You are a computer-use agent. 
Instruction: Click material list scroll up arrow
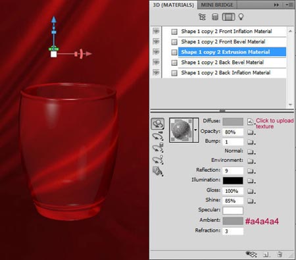290,31
